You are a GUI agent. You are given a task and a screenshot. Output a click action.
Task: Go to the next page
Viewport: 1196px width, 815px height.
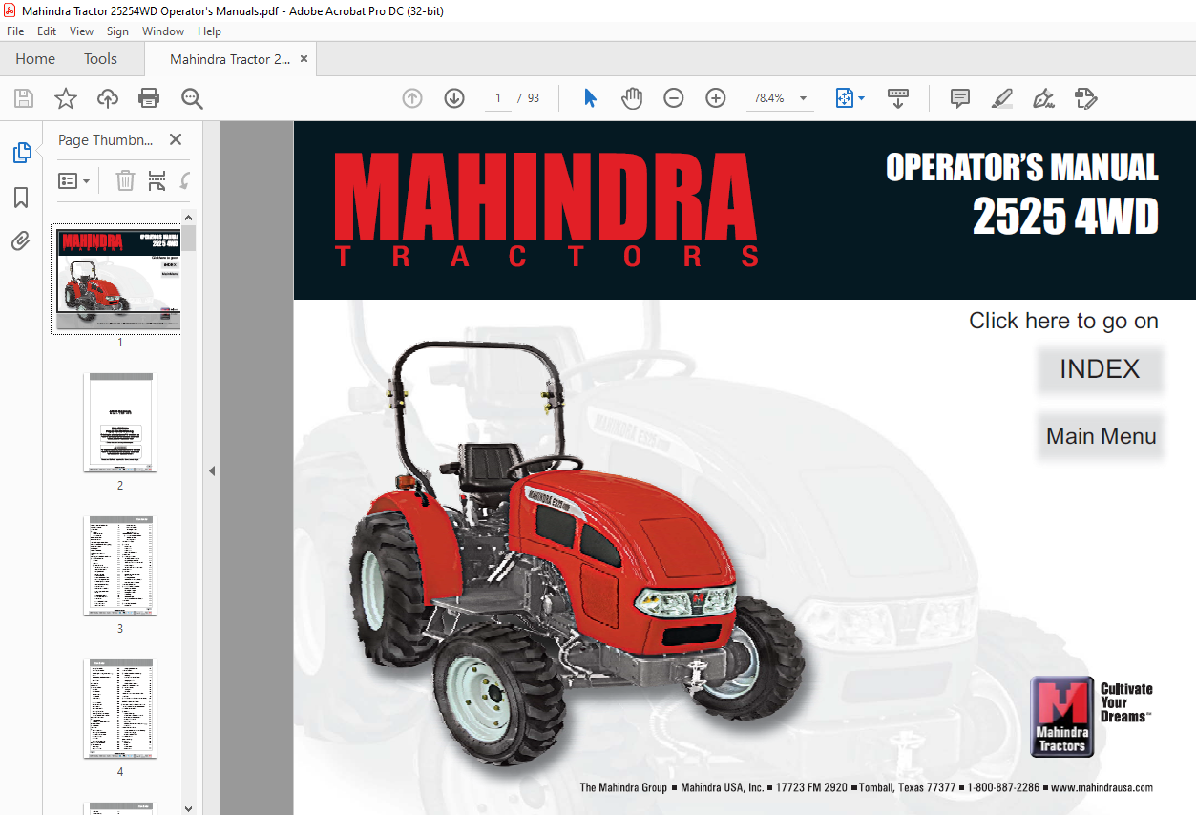[454, 98]
